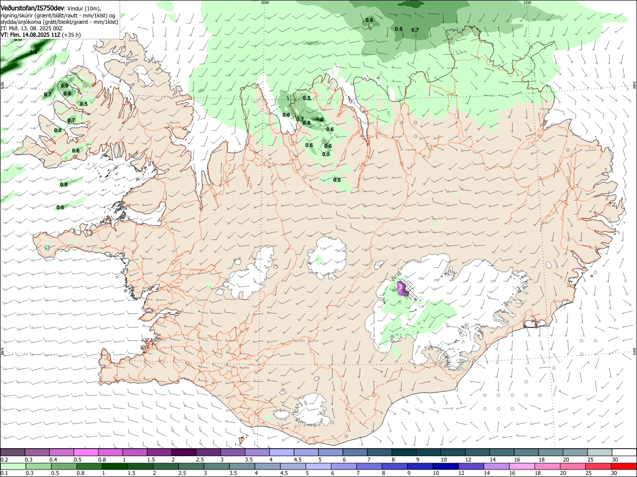Click the '0.9' precipitation value in the Westfjords
The image size is (637, 477).
click(65, 85)
